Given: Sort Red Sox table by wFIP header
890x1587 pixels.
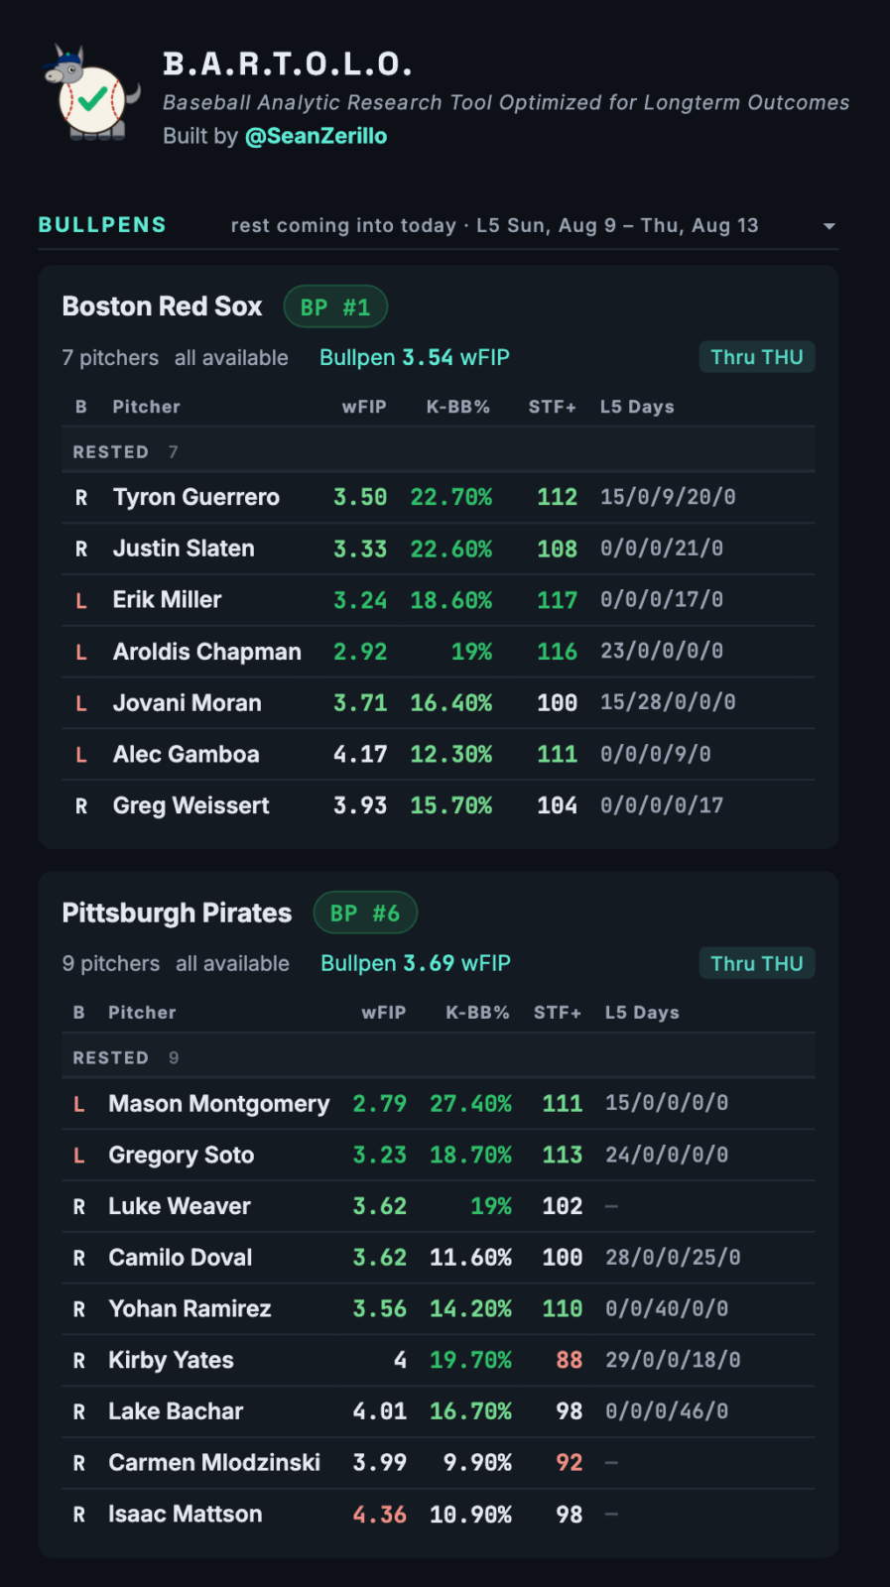Looking at the screenshot, I should click(x=364, y=407).
